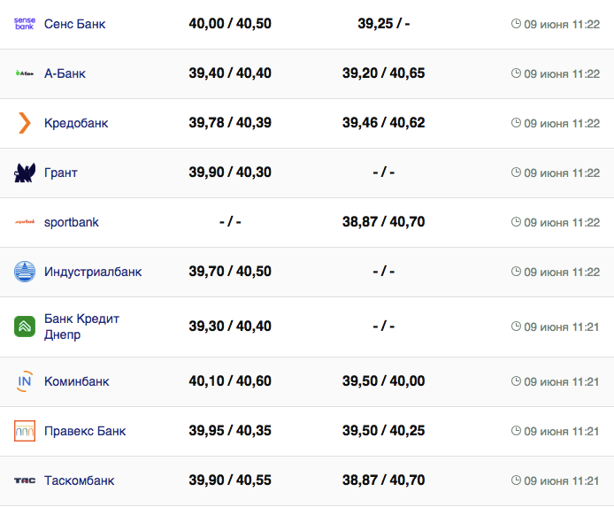Click the Правекс Банк orange logo
The image size is (614, 507).
(x=25, y=431)
